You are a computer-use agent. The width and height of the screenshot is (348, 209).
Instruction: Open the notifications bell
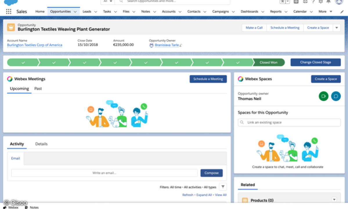[x=329, y=1]
